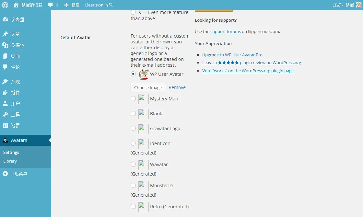This screenshot has height=217, width=363.
Task: Click the user avatar in top-right corner
Action: (x=359, y=5)
